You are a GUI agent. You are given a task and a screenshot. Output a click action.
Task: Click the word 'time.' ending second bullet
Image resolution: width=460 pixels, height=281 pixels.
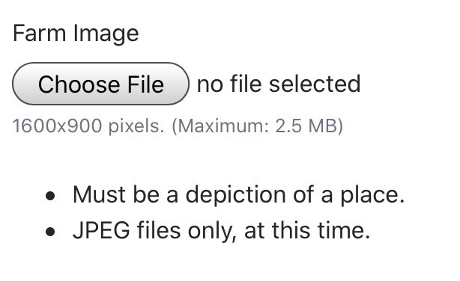[x=344, y=231]
